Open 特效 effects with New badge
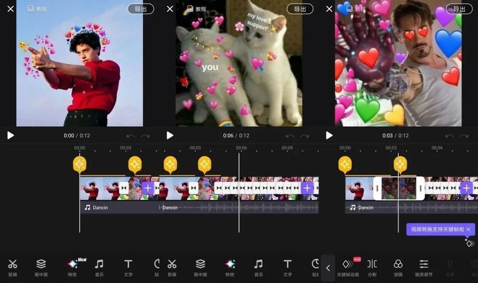Viewport: 478px width, 283px height. point(73,267)
